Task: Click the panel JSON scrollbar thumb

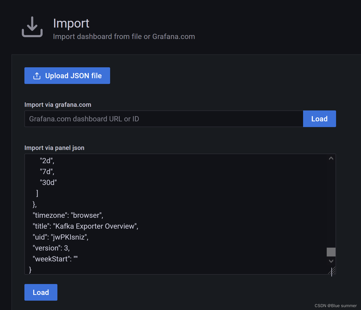Action: coord(331,252)
